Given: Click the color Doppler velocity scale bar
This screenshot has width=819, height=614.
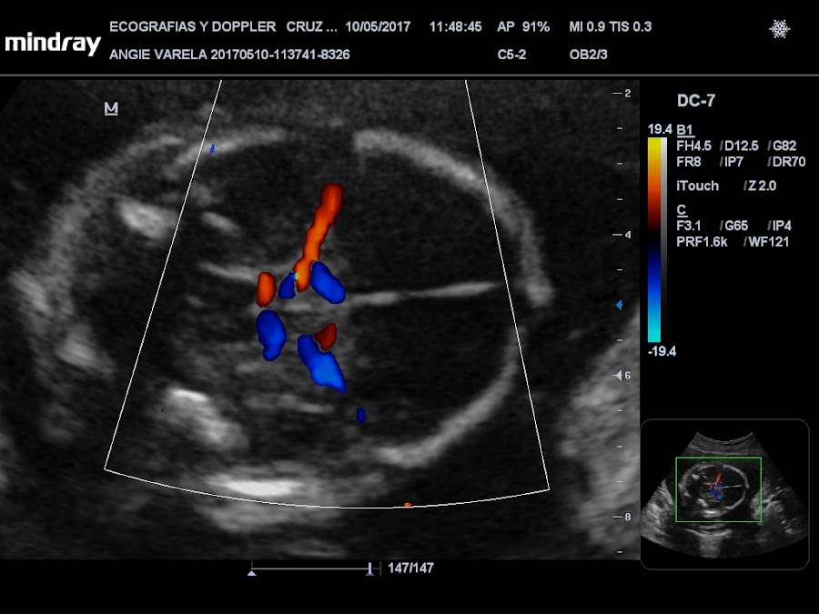Looking at the screenshot, I should tap(654, 239).
